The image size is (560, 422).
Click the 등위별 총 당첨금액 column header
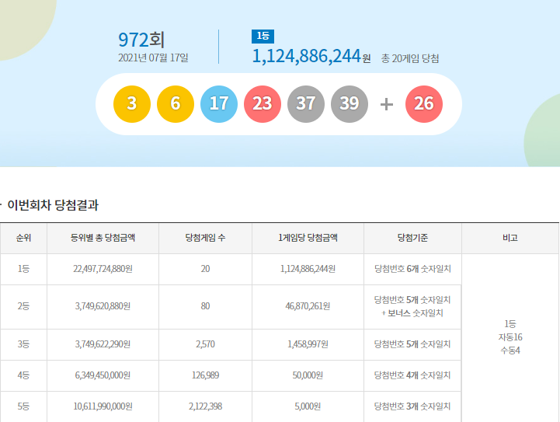103,238
